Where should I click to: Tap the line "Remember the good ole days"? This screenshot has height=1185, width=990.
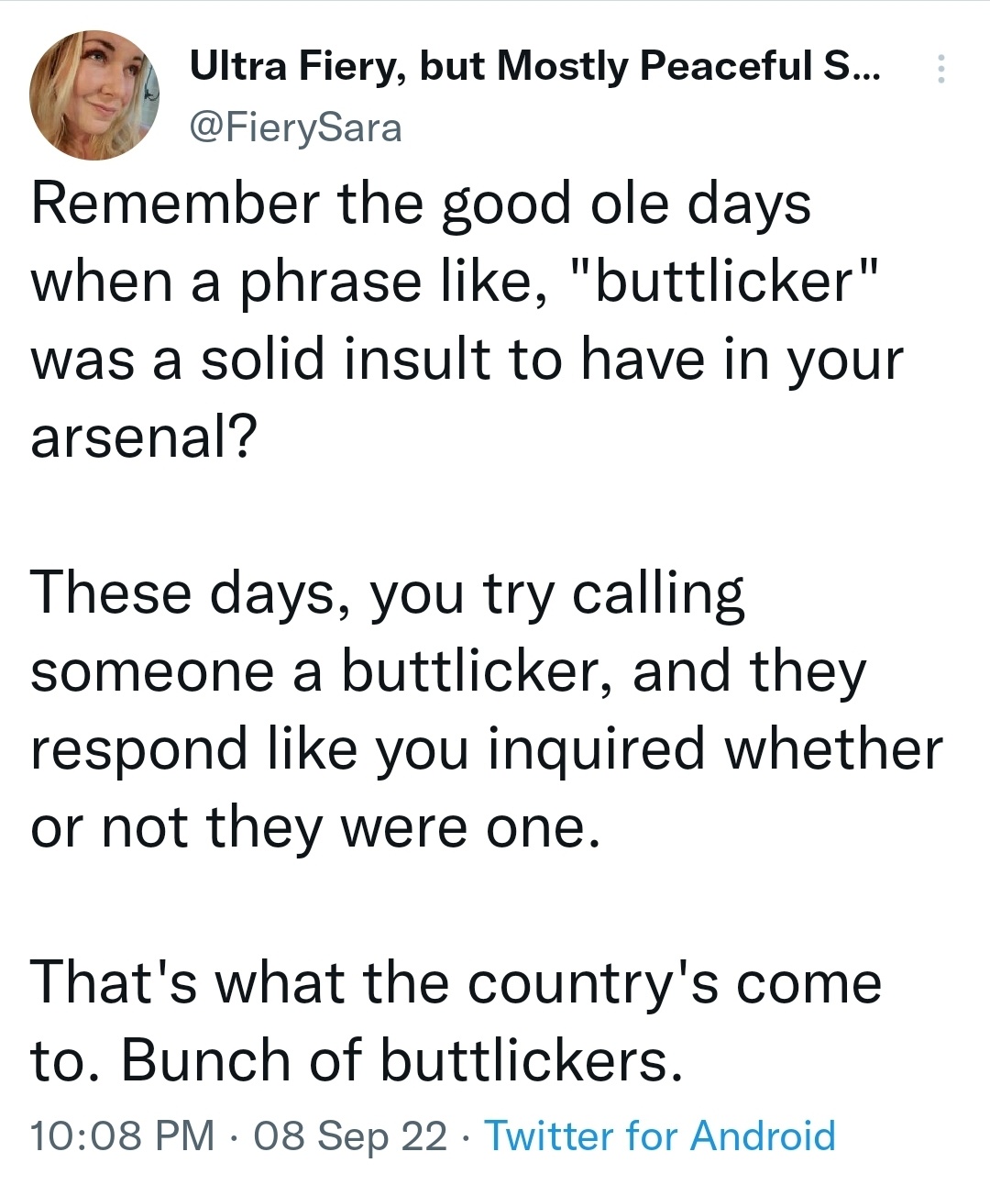click(421, 205)
